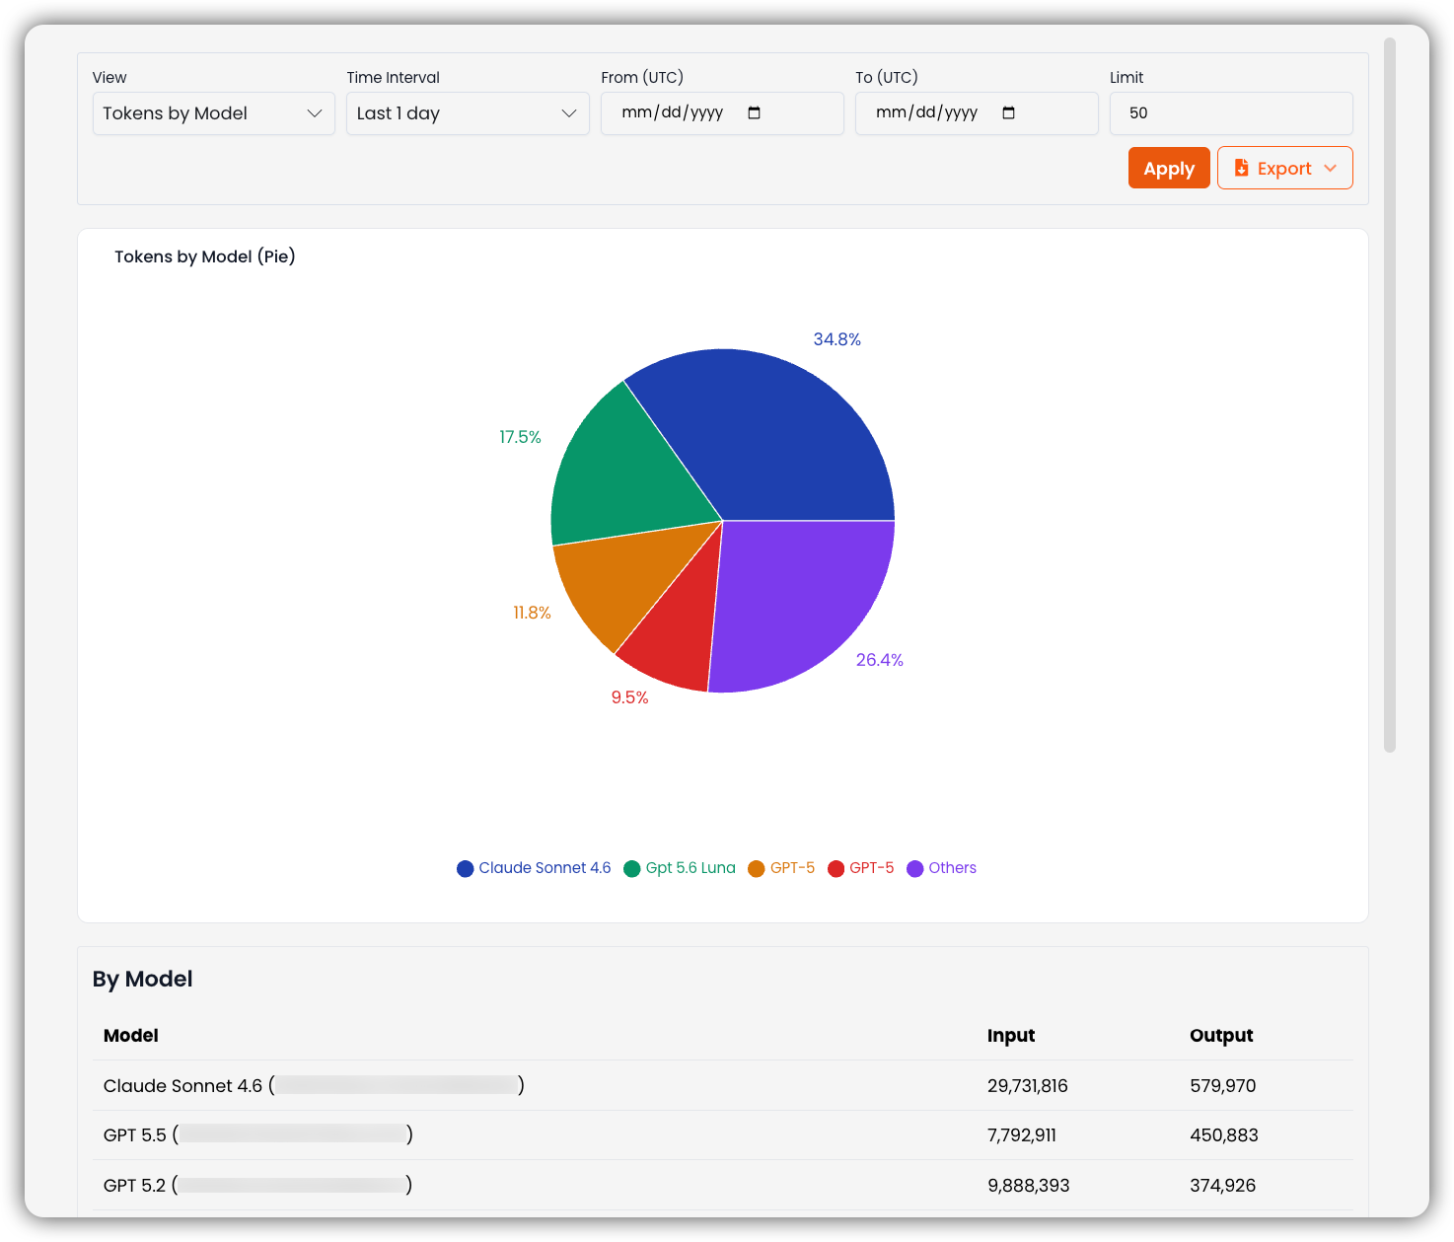1454x1242 pixels.
Task: Toggle the Gpt 5.6 Luna legend entry
Action: click(x=680, y=868)
